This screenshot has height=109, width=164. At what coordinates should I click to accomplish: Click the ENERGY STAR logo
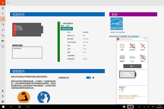tap(117, 24)
